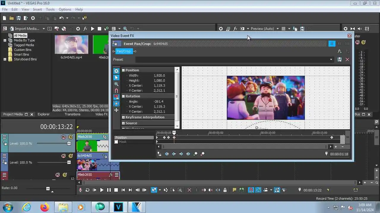Viewport: 380px width, 213px height.
Task: Toggle Sync Cursor in keyframe controller
Action: [159, 154]
